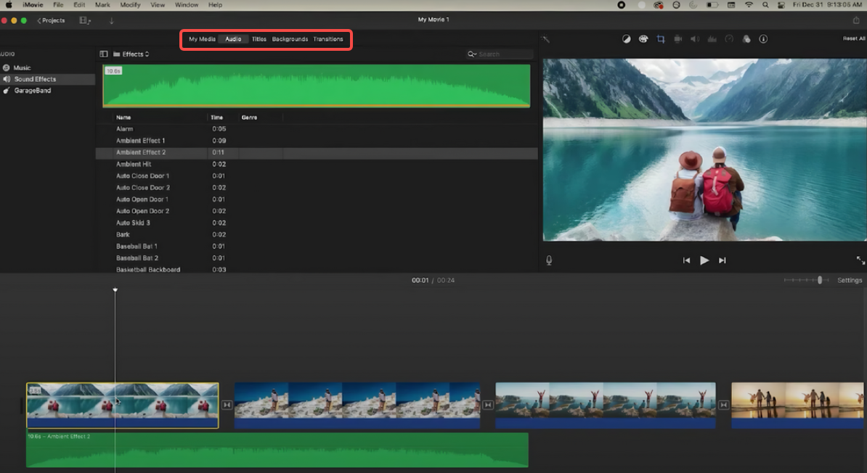Toggle the sidebar list visibility
This screenshot has width=867, height=473.
click(103, 54)
